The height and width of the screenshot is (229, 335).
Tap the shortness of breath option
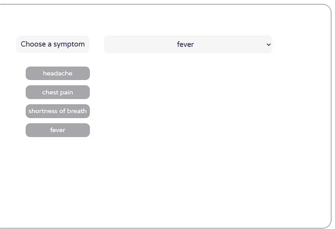(x=57, y=111)
